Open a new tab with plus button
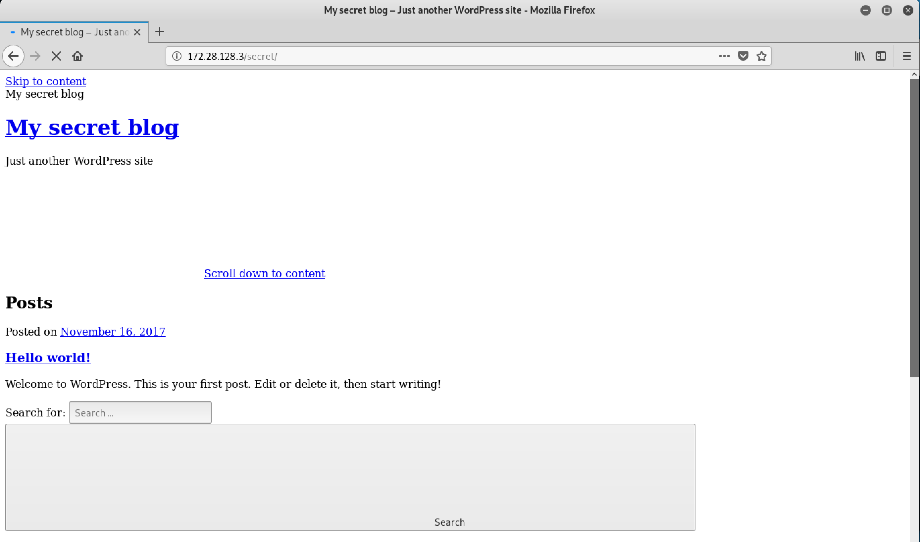This screenshot has height=542, width=920. 160,32
